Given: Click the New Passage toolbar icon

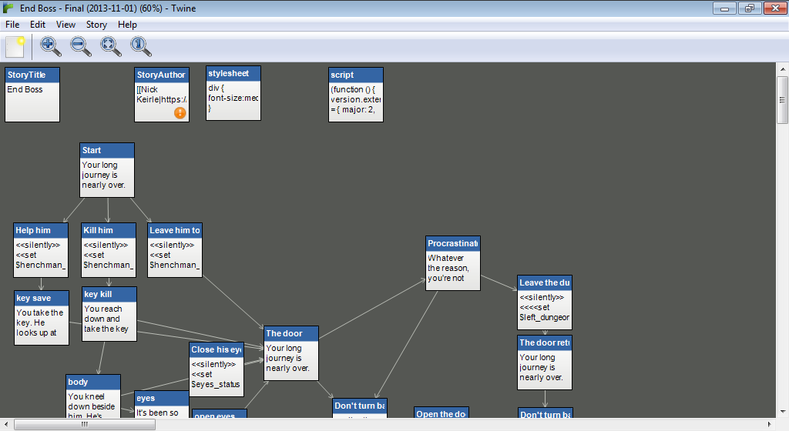Looking at the screenshot, I should [15, 47].
